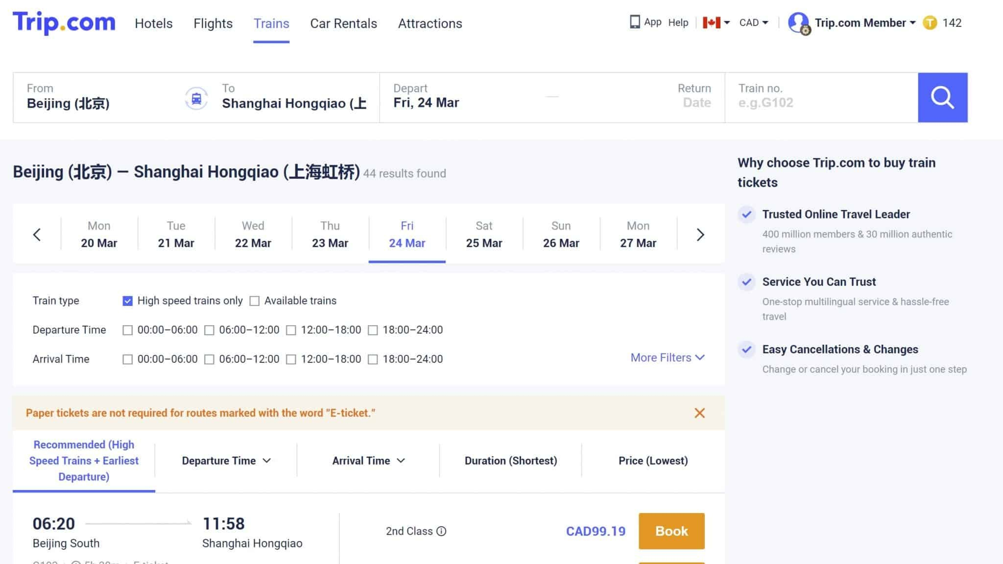Check Arrival Time 12:00–18:00
The width and height of the screenshot is (1003, 564).
[291, 360]
